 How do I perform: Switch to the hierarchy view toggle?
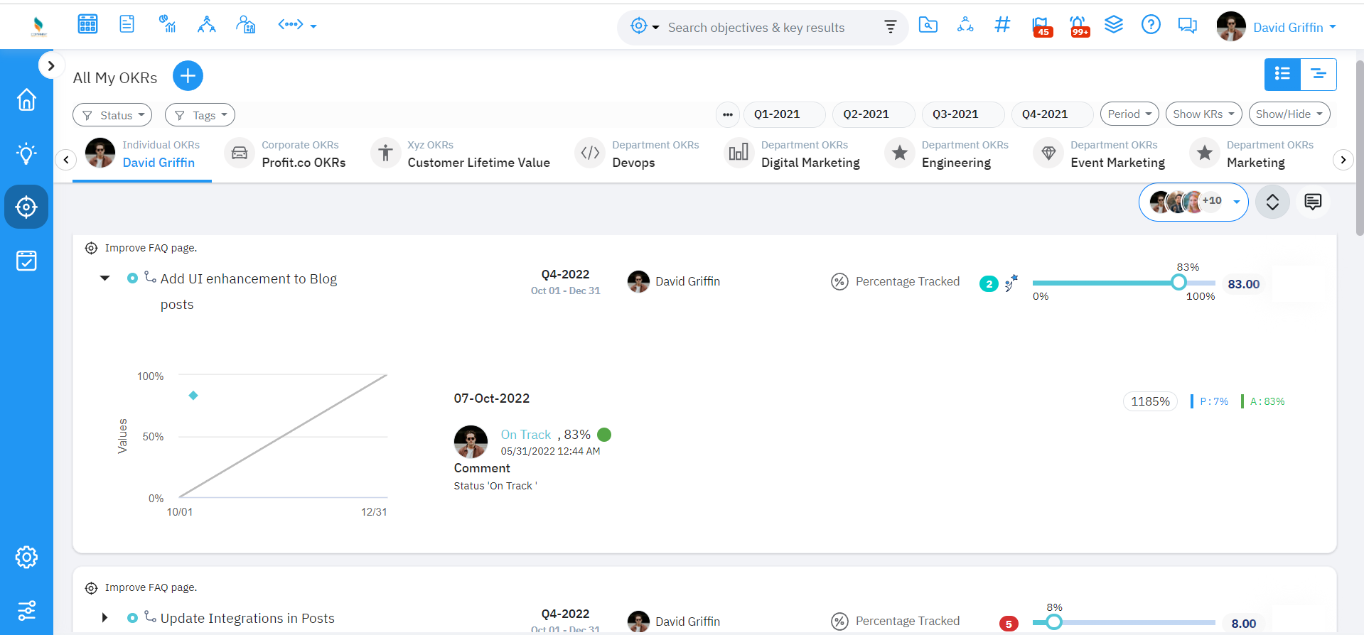click(x=1318, y=75)
